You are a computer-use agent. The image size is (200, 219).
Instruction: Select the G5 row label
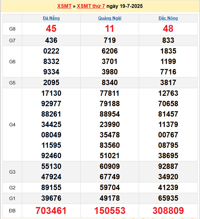tap(12, 83)
